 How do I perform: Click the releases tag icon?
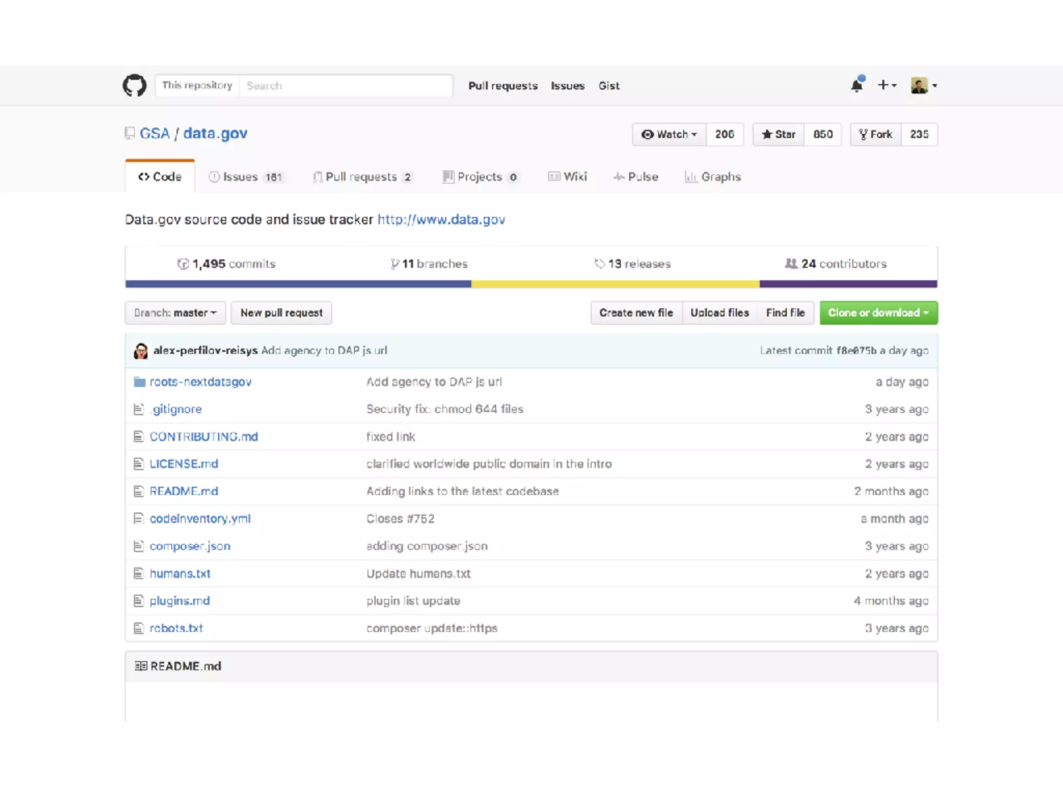point(599,264)
